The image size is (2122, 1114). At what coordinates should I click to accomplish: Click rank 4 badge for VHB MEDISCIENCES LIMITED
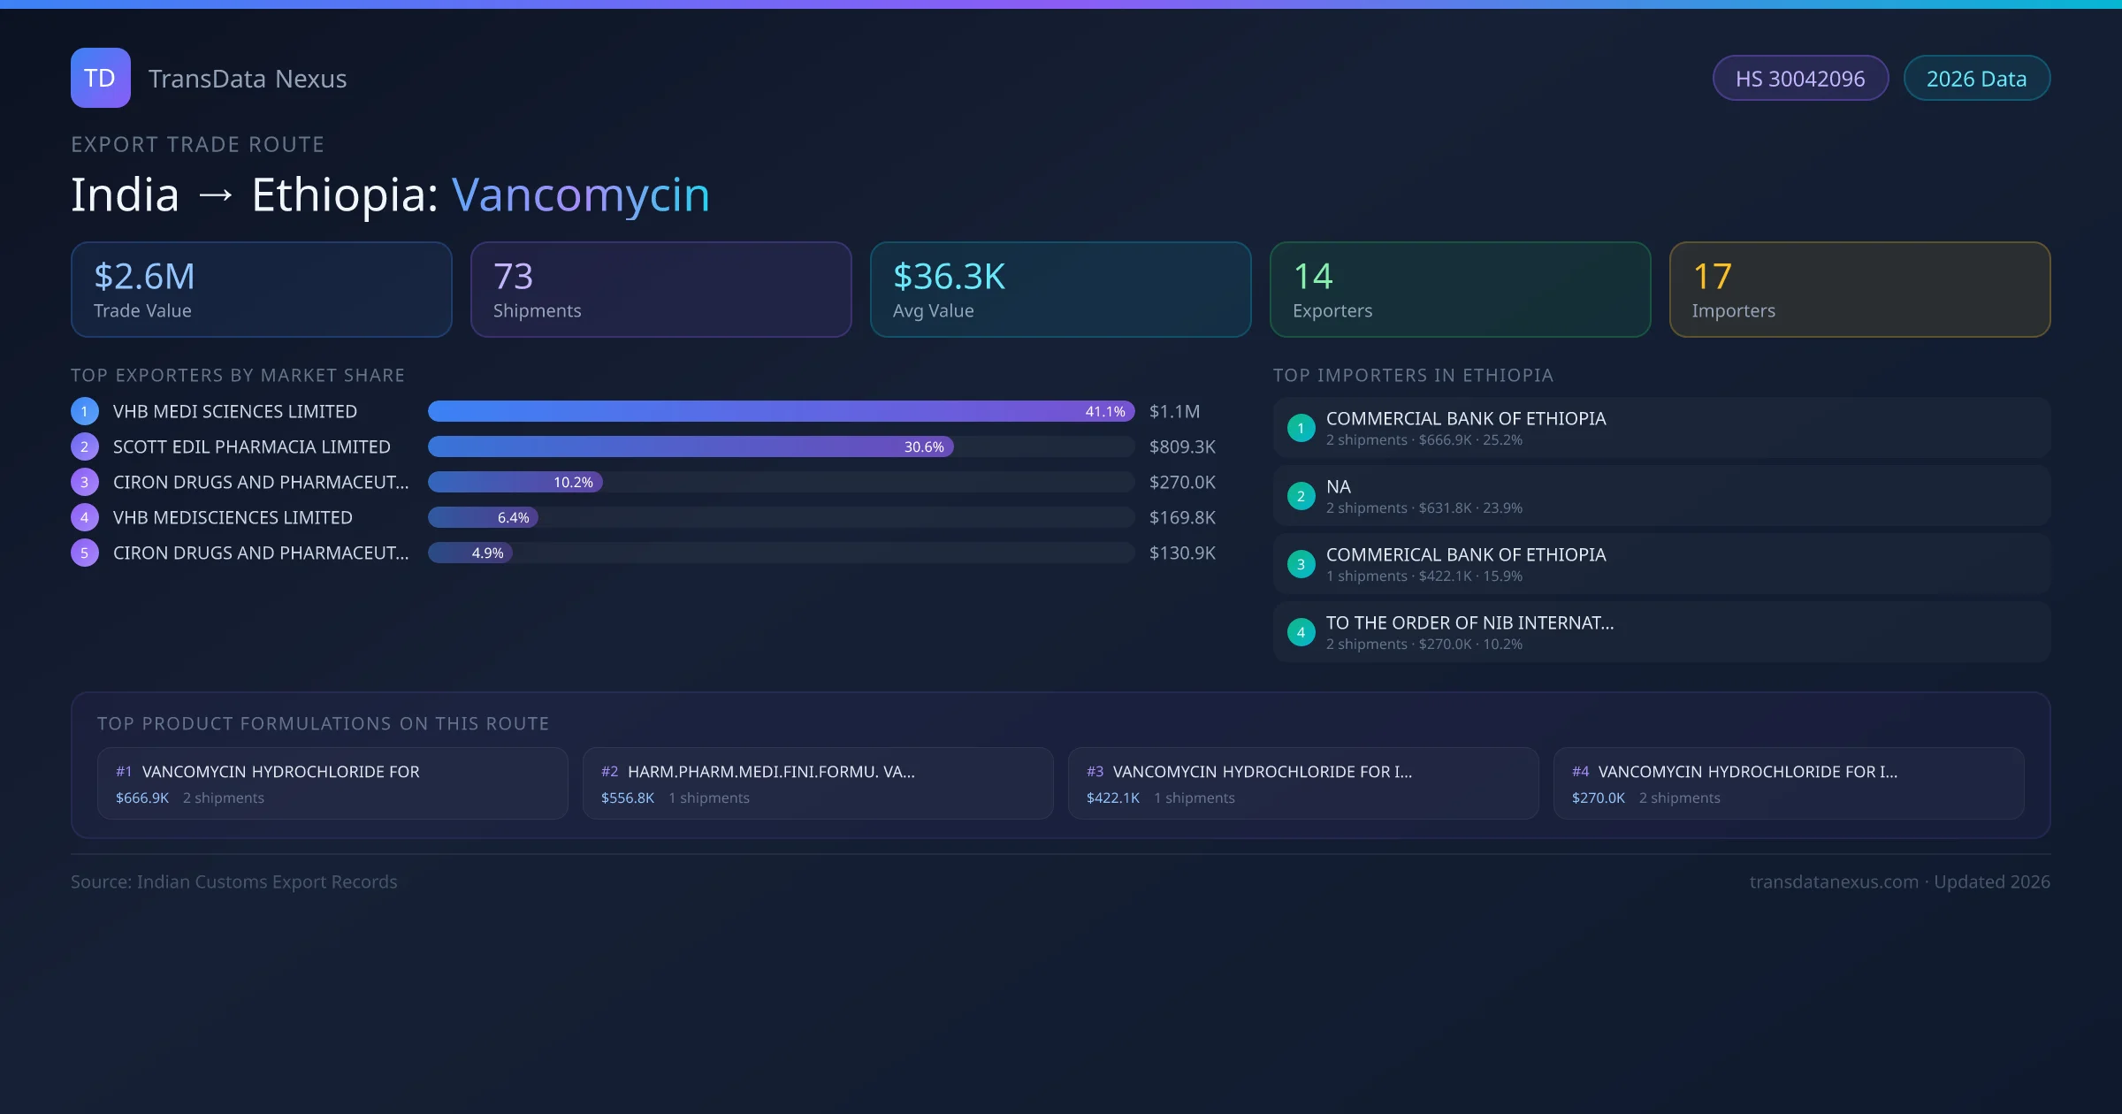click(85, 517)
